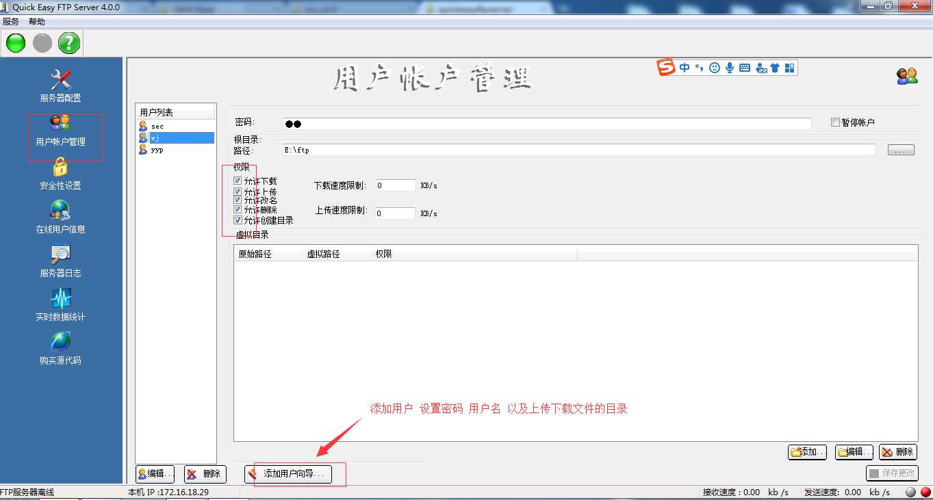Open the 服务 menu
Screen dimensions: 933x500
pyautogui.click(x=11, y=22)
